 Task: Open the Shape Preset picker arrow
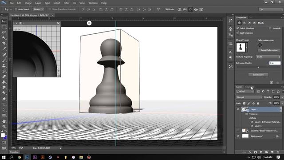click(x=247, y=47)
